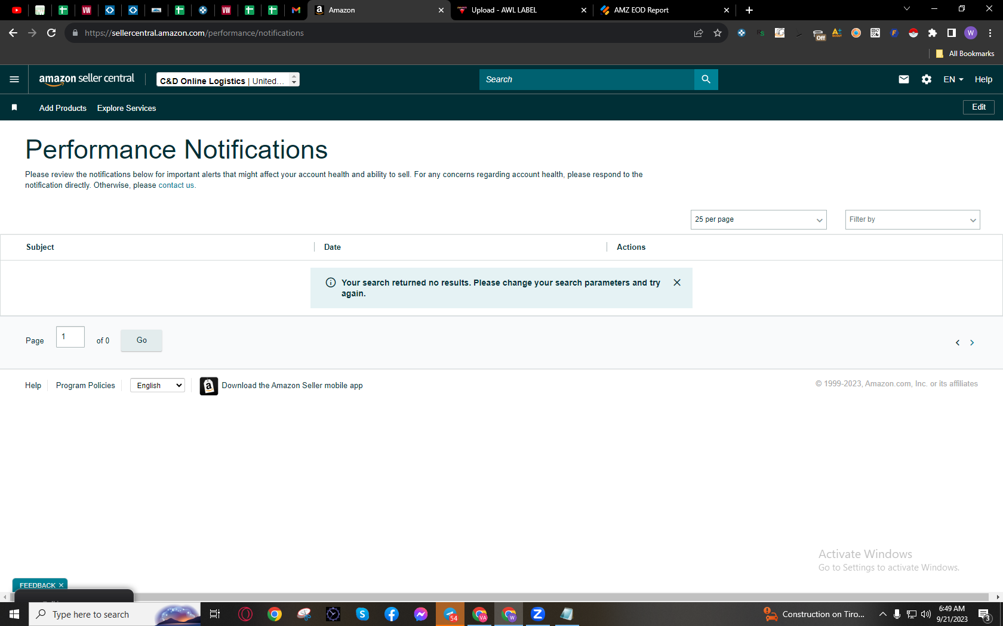Click Help in the top navigation
1003x626 pixels.
983,79
